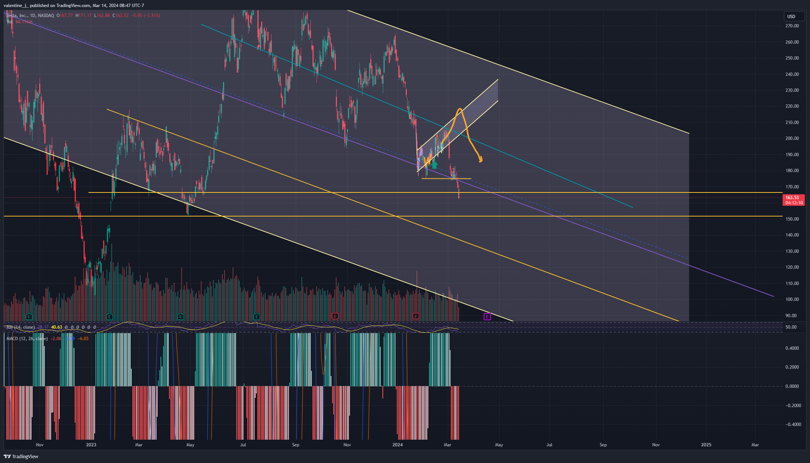Select the Vol 54.114M volume legend
Screen dimensions: 810x463
click(x=19, y=22)
